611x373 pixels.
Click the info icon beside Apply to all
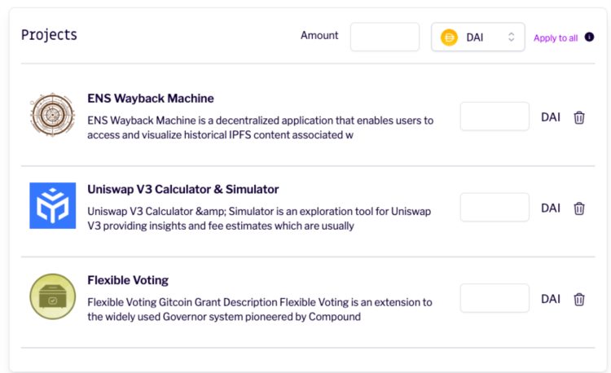589,37
